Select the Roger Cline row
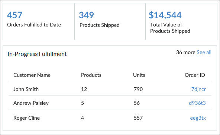 coord(110,118)
